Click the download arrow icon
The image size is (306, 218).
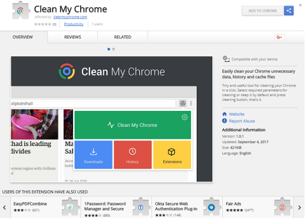pos(94,151)
